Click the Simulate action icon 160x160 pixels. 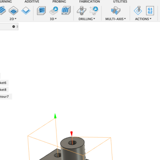click(x=138, y=10)
